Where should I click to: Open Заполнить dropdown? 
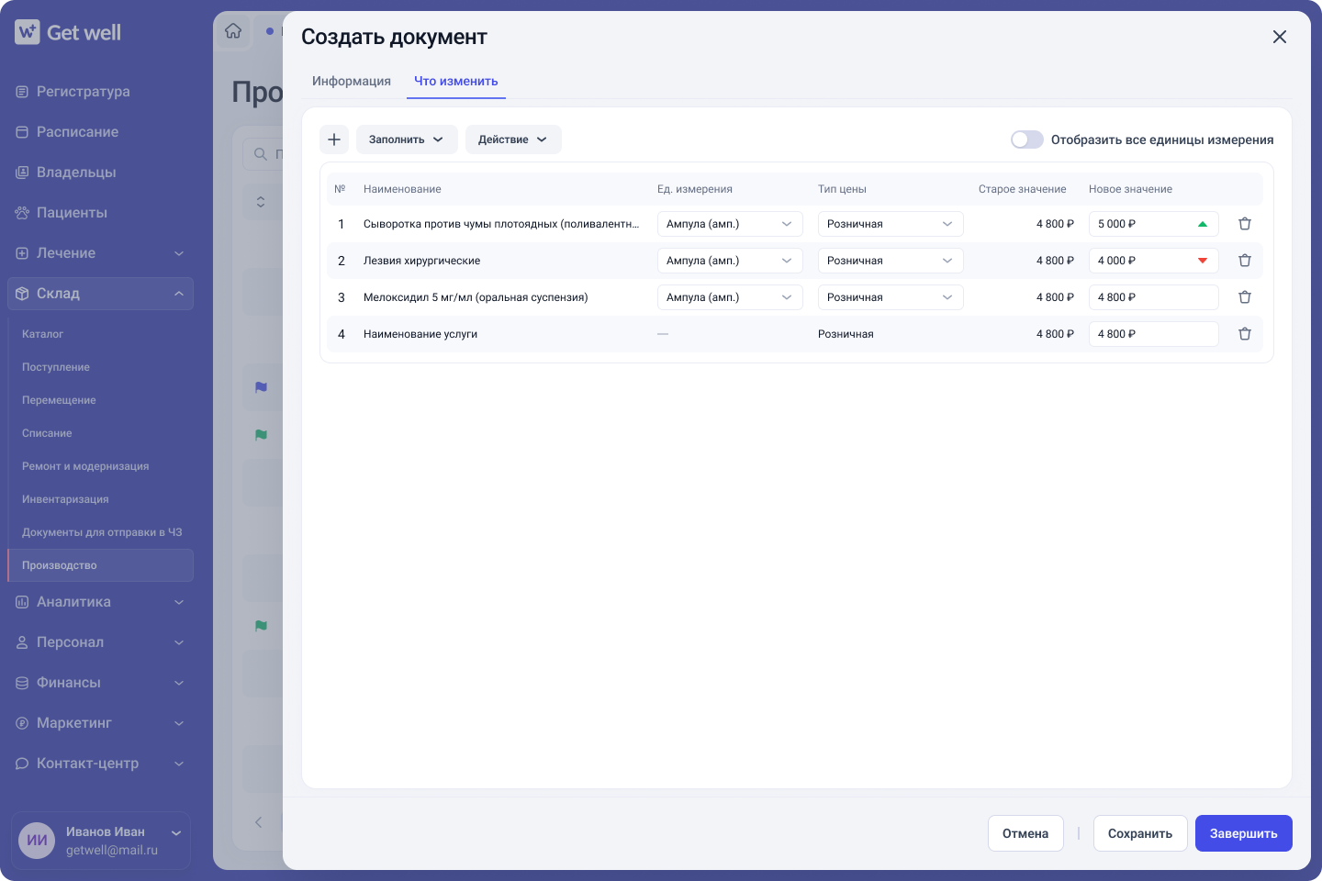tap(407, 139)
